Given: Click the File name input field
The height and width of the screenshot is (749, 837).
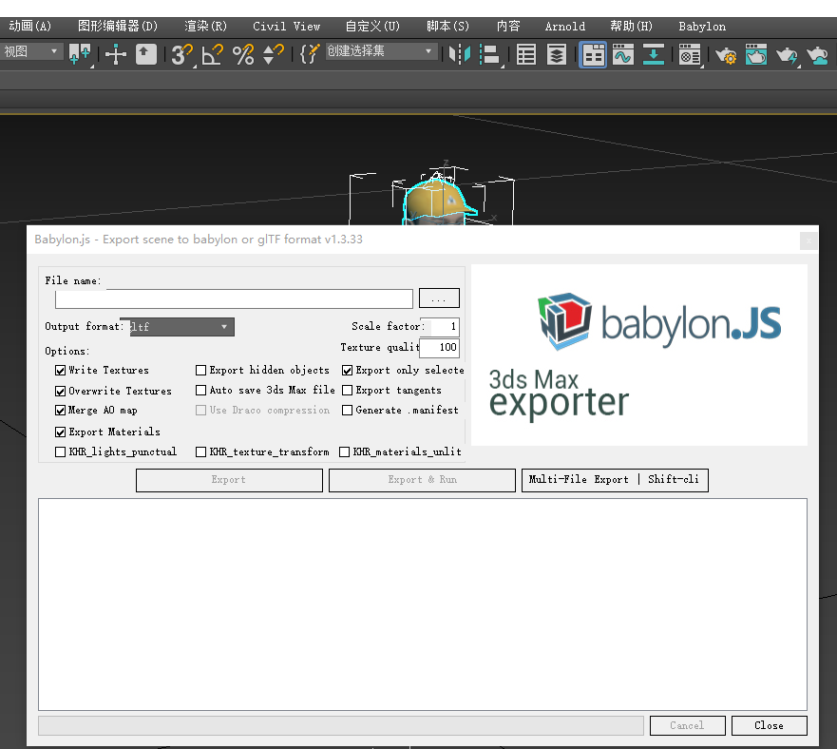Looking at the screenshot, I should (234, 298).
